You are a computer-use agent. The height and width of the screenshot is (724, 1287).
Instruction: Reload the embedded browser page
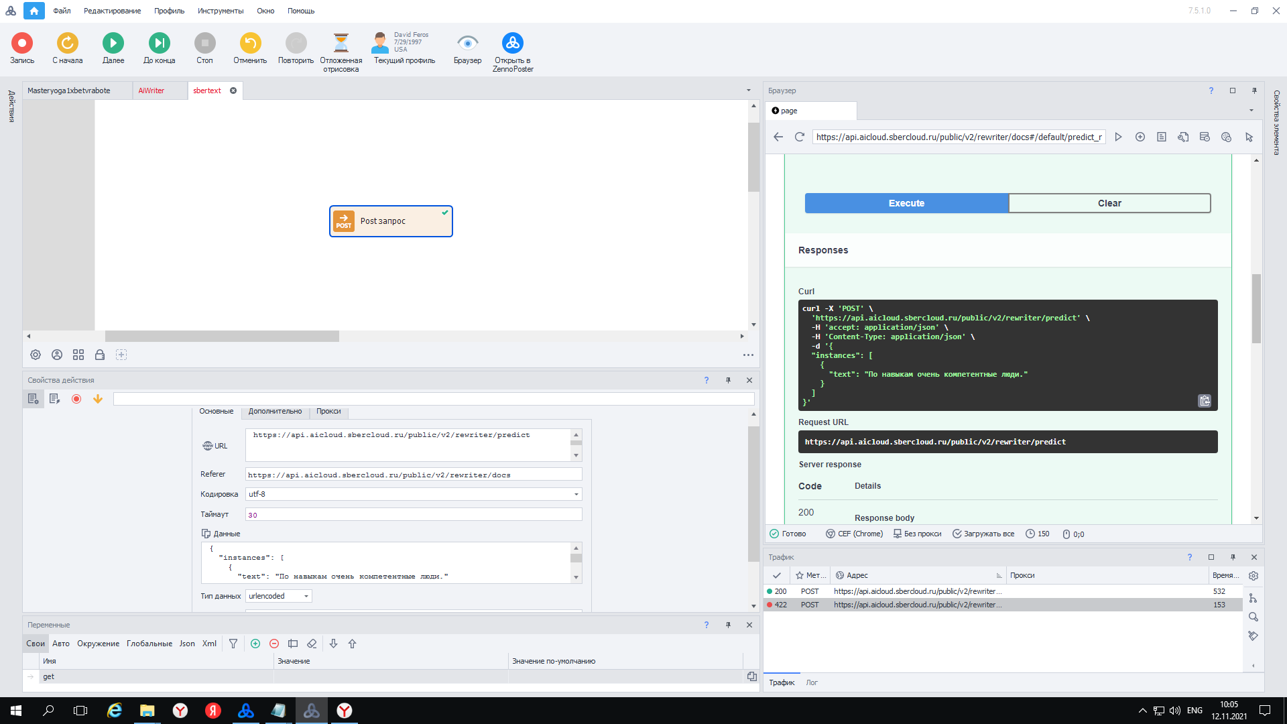[x=800, y=137]
